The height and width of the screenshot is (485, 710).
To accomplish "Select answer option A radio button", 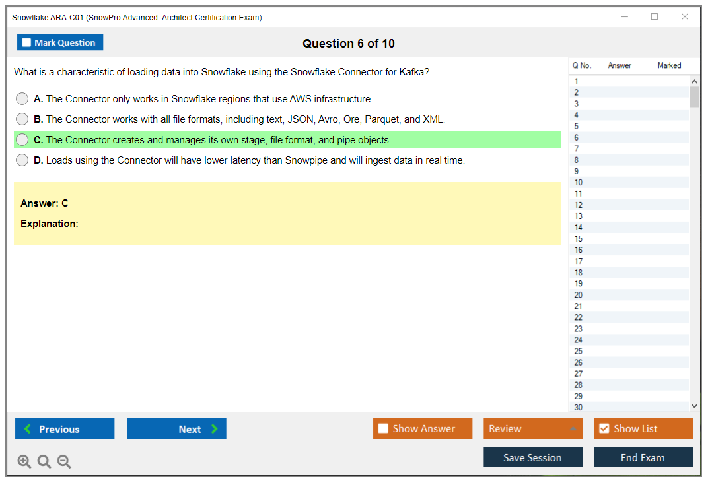I will [x=22, y=99].
